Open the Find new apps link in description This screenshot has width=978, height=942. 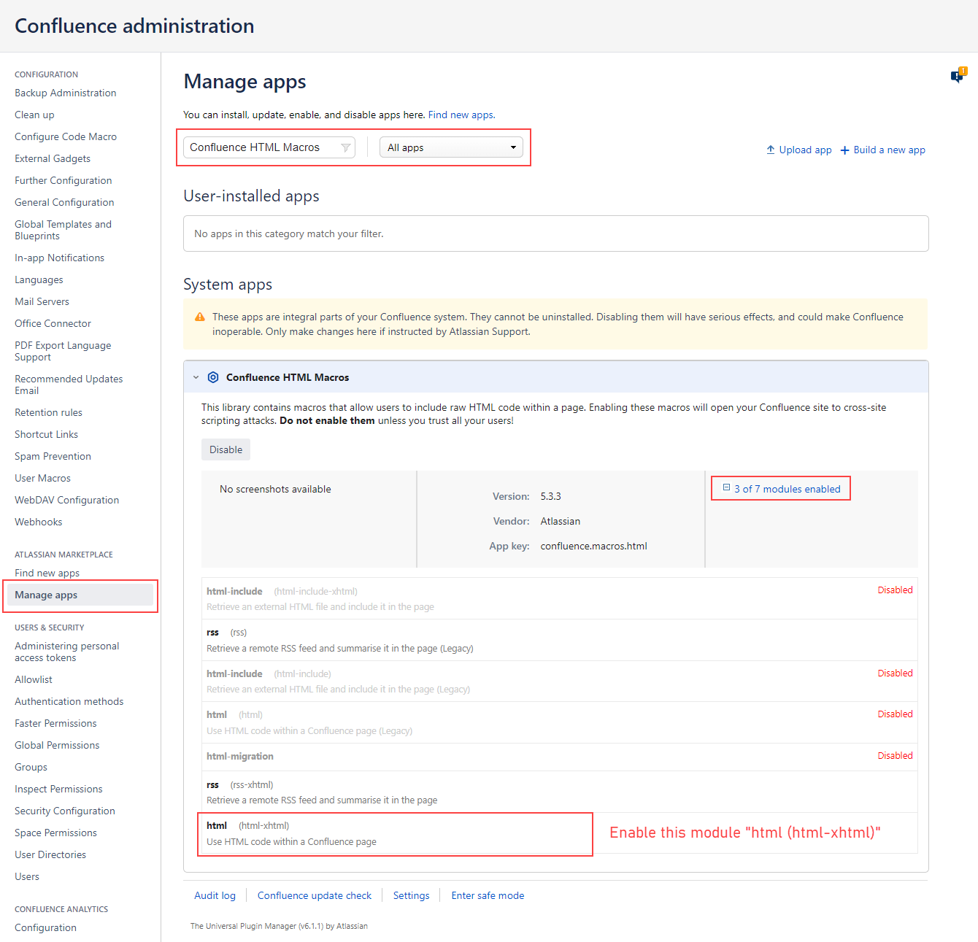[x=461, y=115]
